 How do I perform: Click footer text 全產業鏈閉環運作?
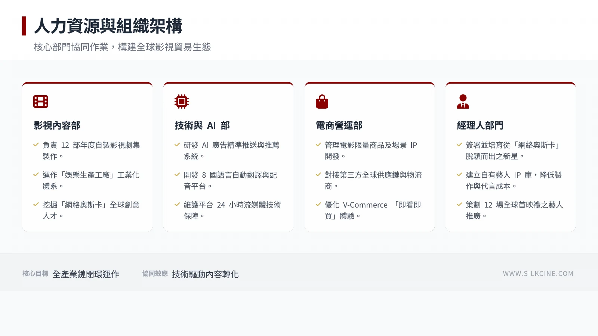pyautogui.click(x=86, y=274)
